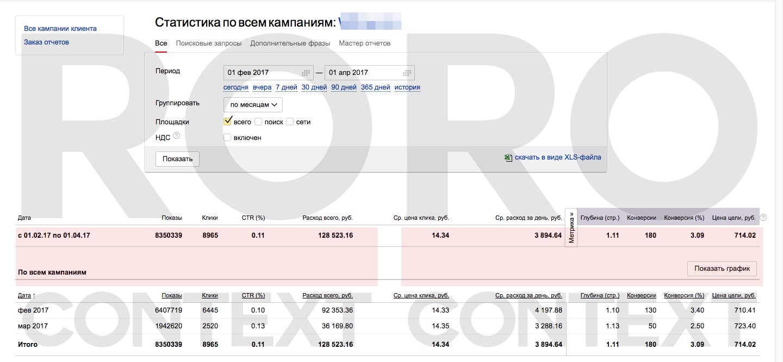Click the Показать button
The height and width of the screenshot is (362, 783).
click(177, 159)
